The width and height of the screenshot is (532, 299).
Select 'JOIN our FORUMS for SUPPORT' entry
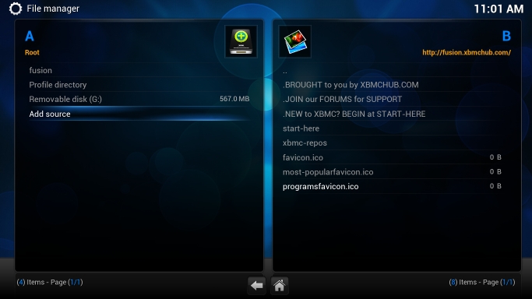[393, 100]
